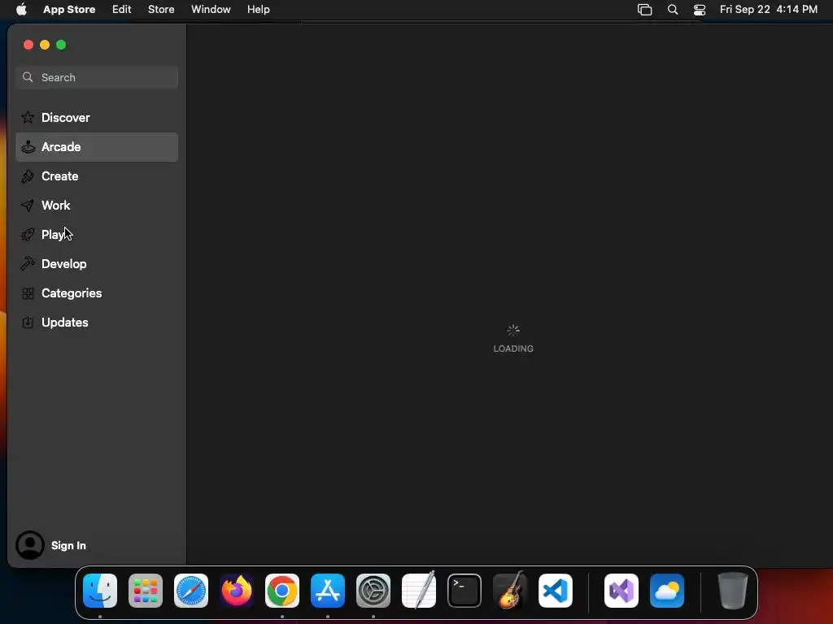Launch GarageBand from the Dock
Viewport: 833px width, 624px height.
(x=510, y=591)
